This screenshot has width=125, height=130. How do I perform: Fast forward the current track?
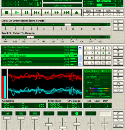(57, 13)
